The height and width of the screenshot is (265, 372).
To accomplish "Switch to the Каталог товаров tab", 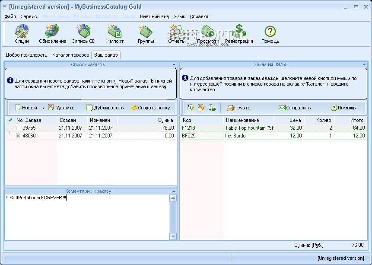I will point(71,55).
